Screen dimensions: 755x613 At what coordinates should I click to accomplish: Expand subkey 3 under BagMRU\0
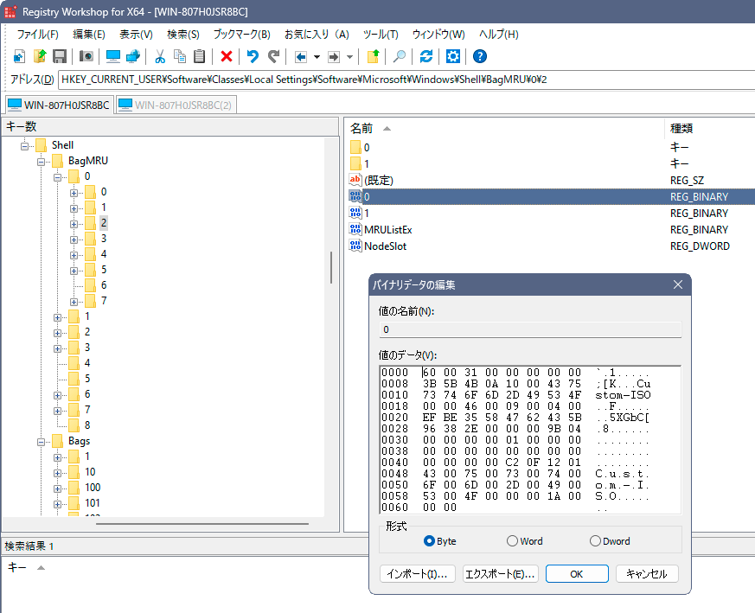pyautogui.click(x=74, y=239)
